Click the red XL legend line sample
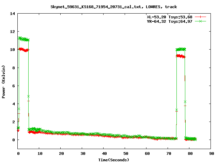218x163 pixels. 201,17
